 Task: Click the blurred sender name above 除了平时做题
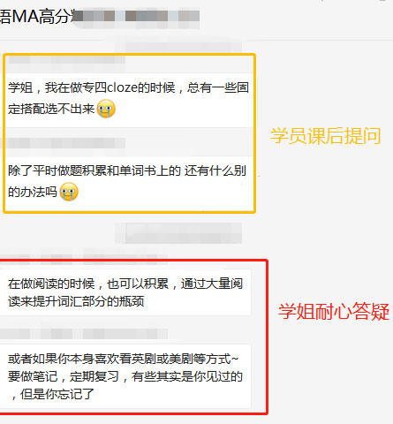coord(63,143)
